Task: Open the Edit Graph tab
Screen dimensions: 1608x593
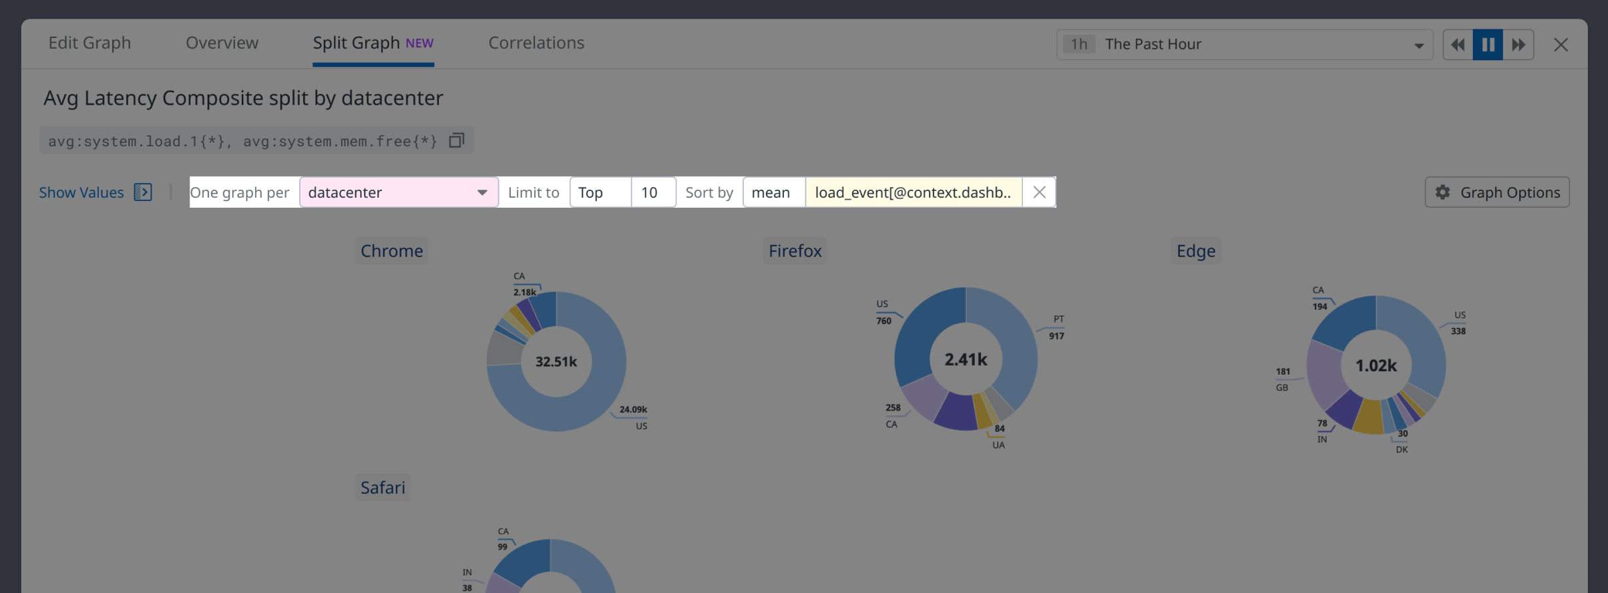Action: pos(89,43)
